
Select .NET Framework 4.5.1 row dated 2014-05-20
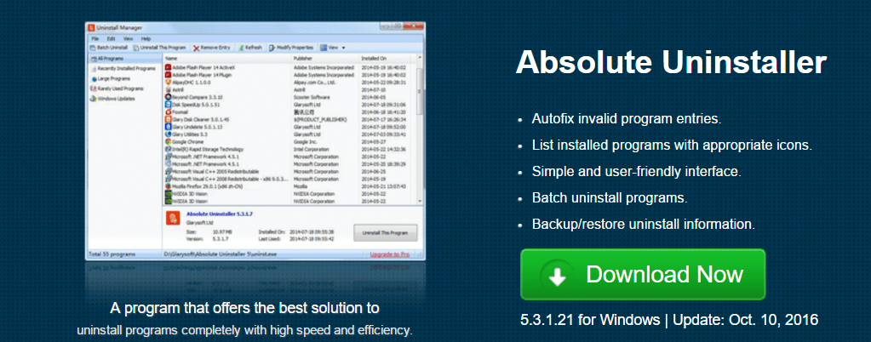coord(289,164)
